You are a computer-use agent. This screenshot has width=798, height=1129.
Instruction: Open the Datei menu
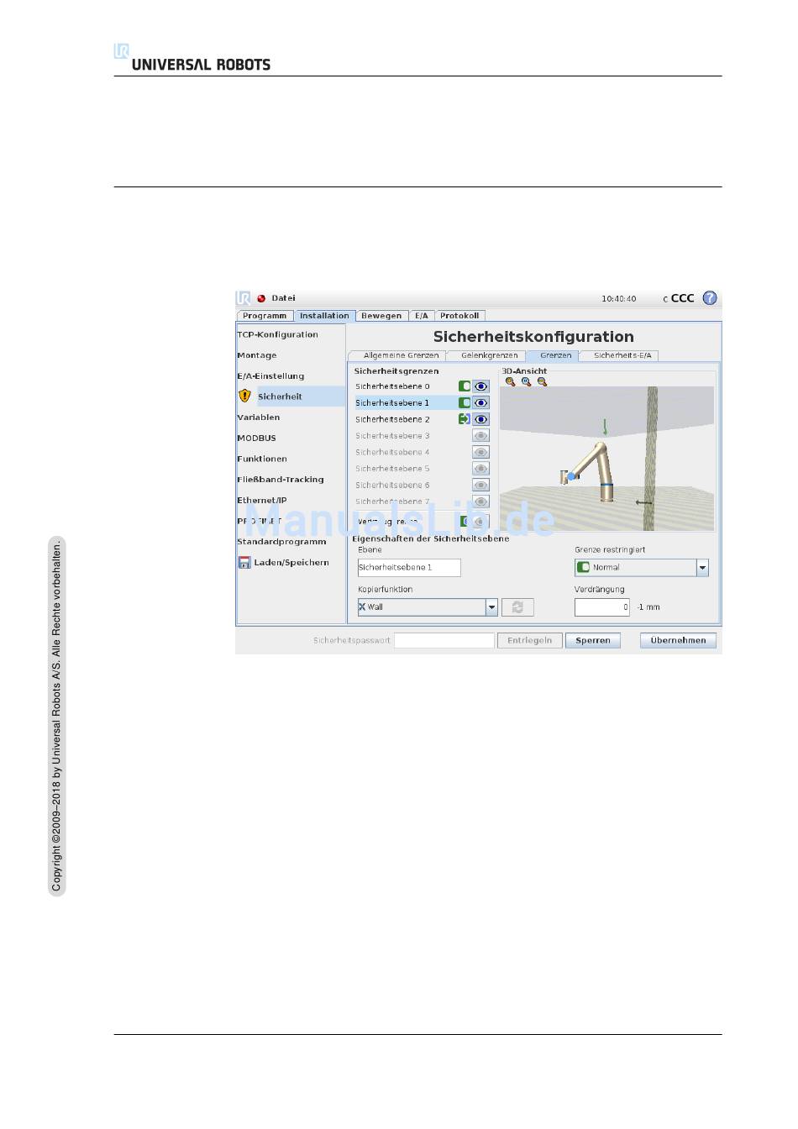[x=283, y=298]
